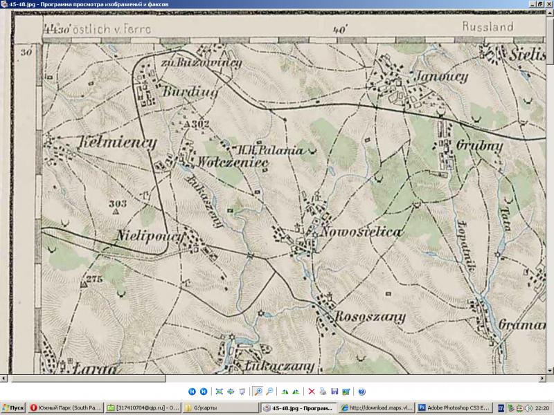Save a copy of the image
This screenshot has width=554, height=415.
coord(334,392)
